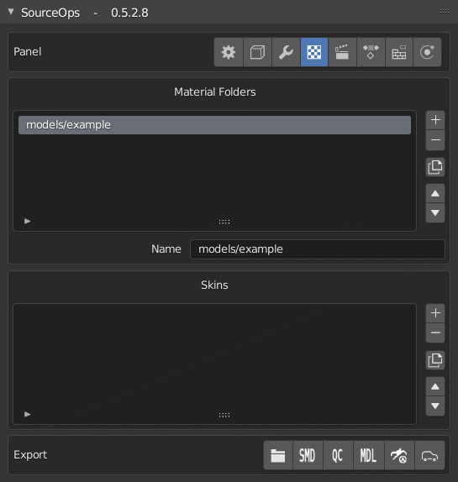The width and height of the screenshot is (458, 482).
Task: Add a new skin entry
Action: pos(435,313)
